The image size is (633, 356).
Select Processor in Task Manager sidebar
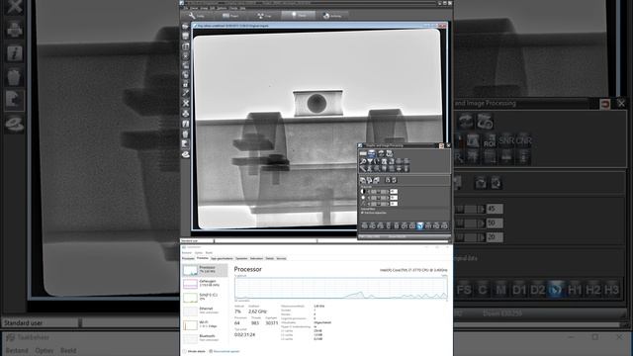pos(205,270)
